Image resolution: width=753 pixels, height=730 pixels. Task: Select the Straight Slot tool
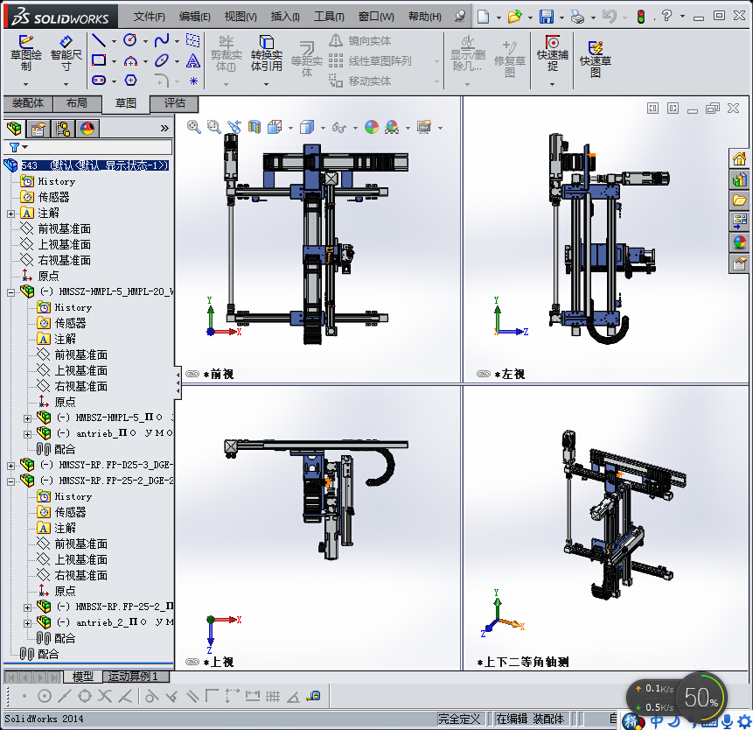click(99, 81)
